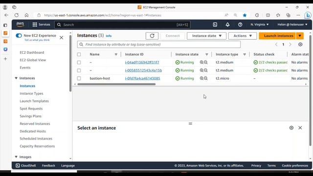Viewport: 313px width, 176px height.
Task: Toggle the favorites star in address bar
Action: [245, 15]
